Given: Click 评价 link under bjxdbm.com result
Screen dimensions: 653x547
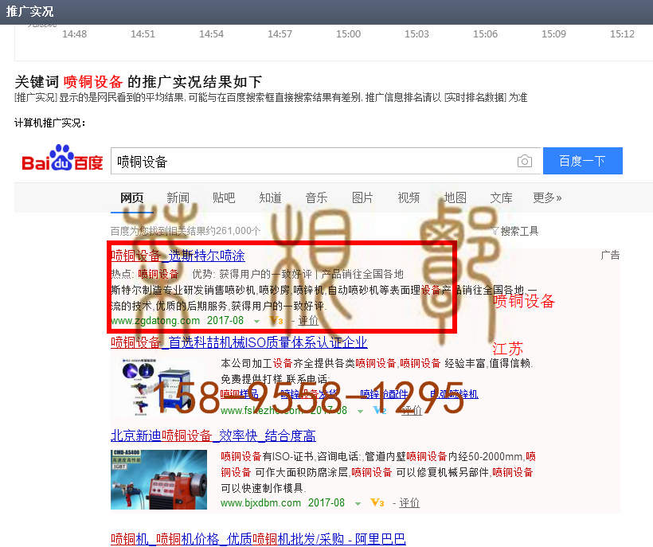Looking at the screenshot, I should pos(409,503).
